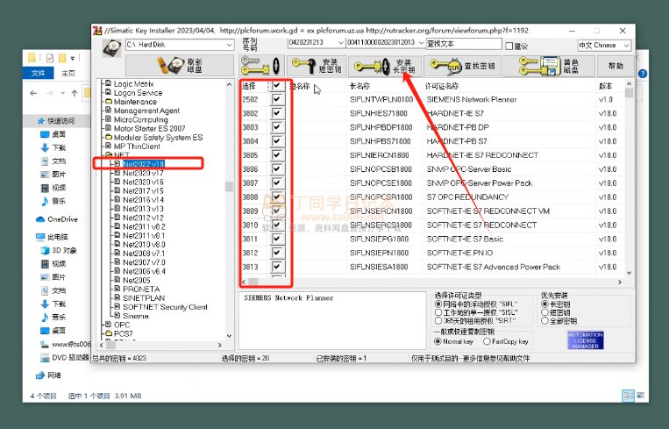The height and width of the screenshot is (429, 669).
Task: Uncheck the checkbox for key 3805
Action: (277, 155)
